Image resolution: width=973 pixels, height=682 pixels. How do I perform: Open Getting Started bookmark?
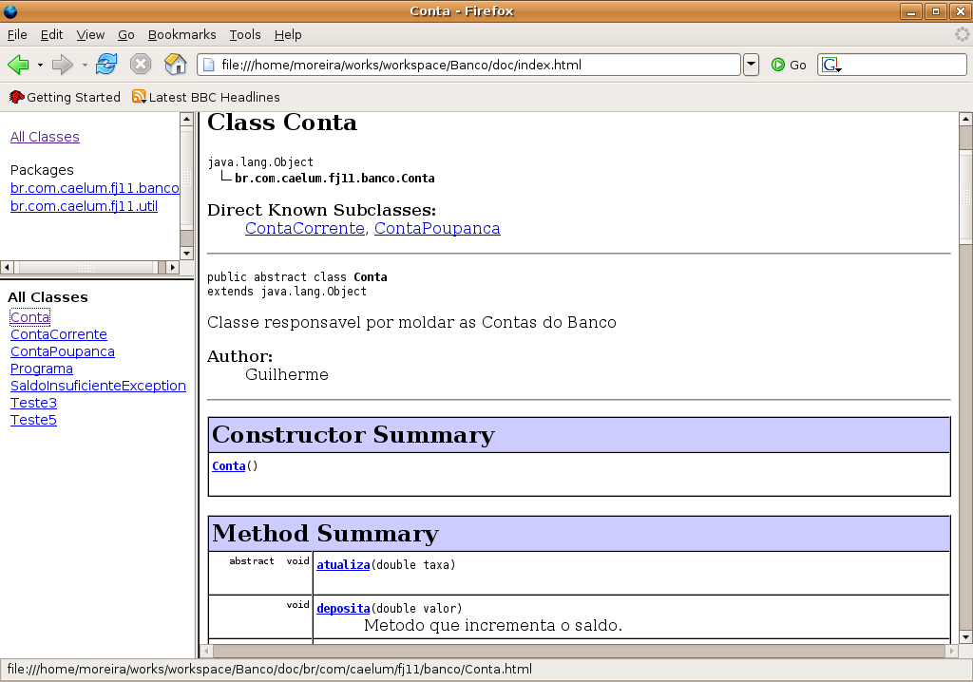point(65,97)
